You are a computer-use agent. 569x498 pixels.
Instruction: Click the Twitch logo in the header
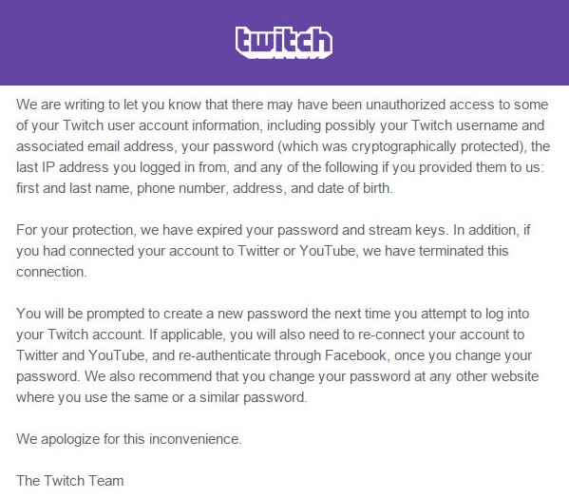[284, 43]
